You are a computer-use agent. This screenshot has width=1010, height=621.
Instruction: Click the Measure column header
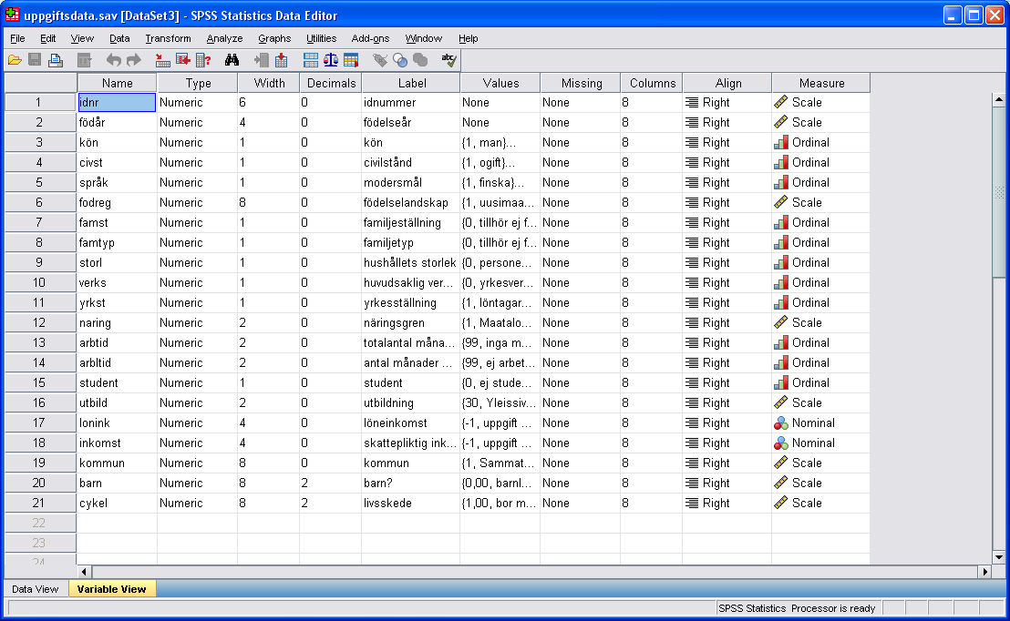pos(821,83)
